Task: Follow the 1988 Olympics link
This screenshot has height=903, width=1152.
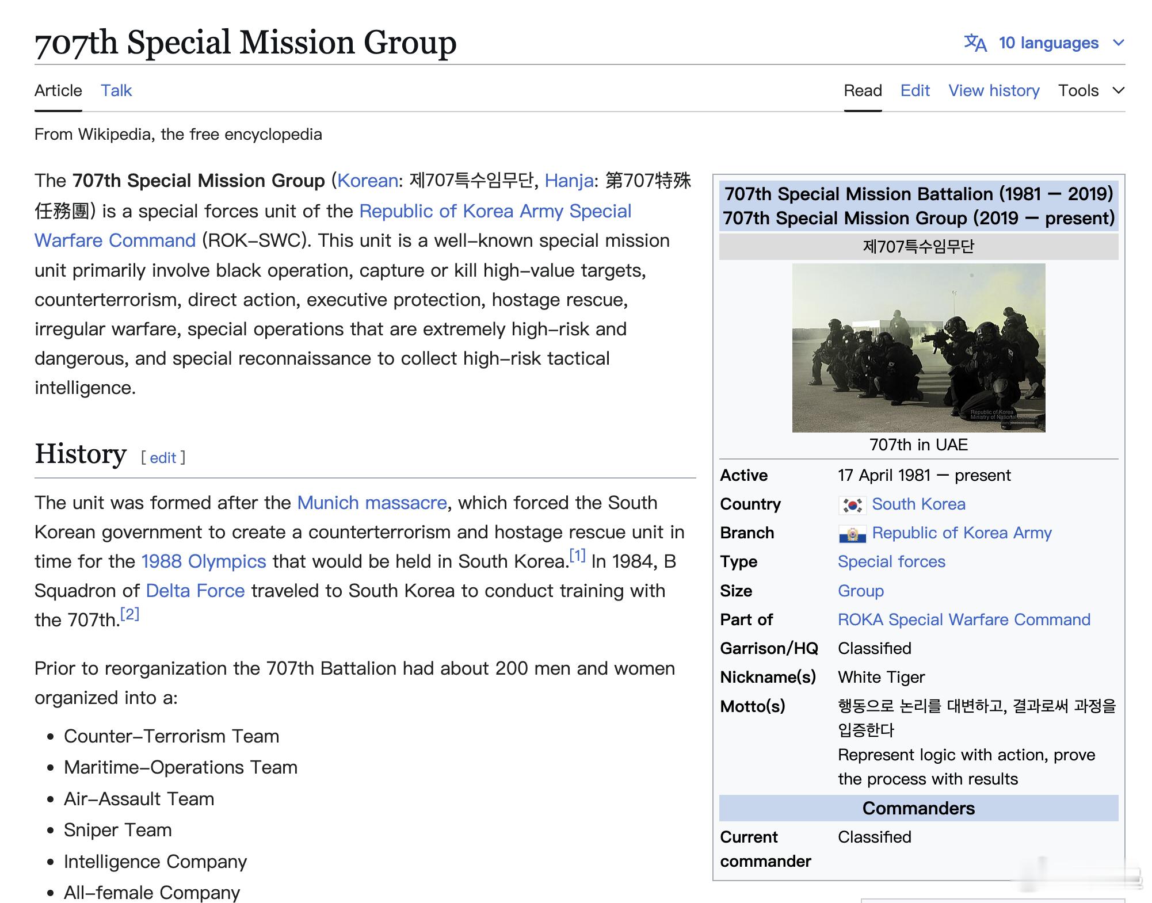Action: point(204,561)
